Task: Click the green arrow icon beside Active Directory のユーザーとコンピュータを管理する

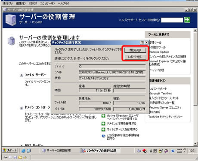Action: pyautogui.click(x=103, y=116)
